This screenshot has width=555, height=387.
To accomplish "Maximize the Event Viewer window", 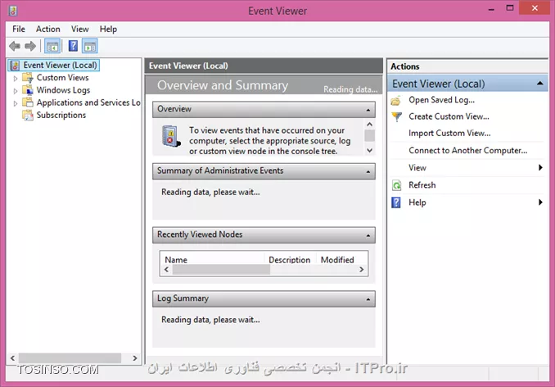I will 510,8.
